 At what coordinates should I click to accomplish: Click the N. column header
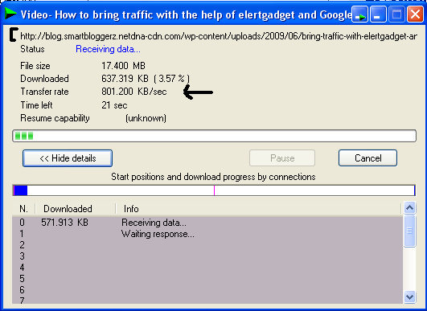click(x=23, y=209)
